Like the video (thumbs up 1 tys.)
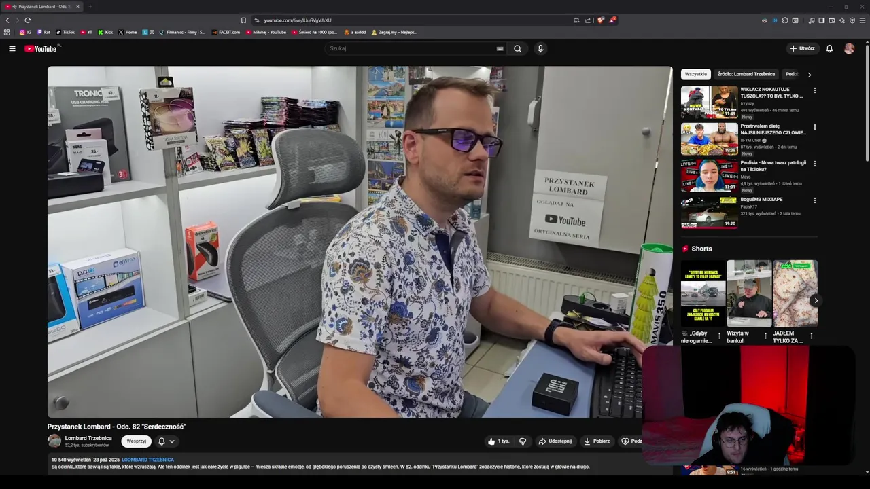 498,441
